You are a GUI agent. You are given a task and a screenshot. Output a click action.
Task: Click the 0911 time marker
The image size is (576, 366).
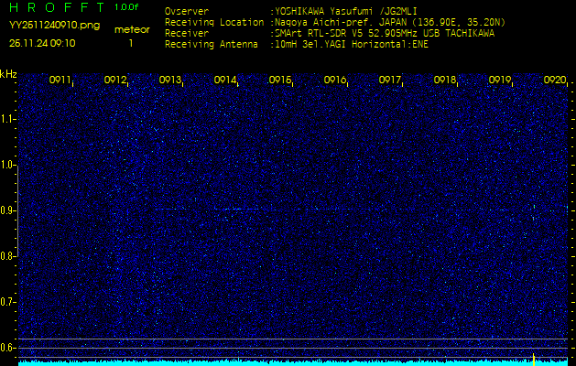coord(60,81)
